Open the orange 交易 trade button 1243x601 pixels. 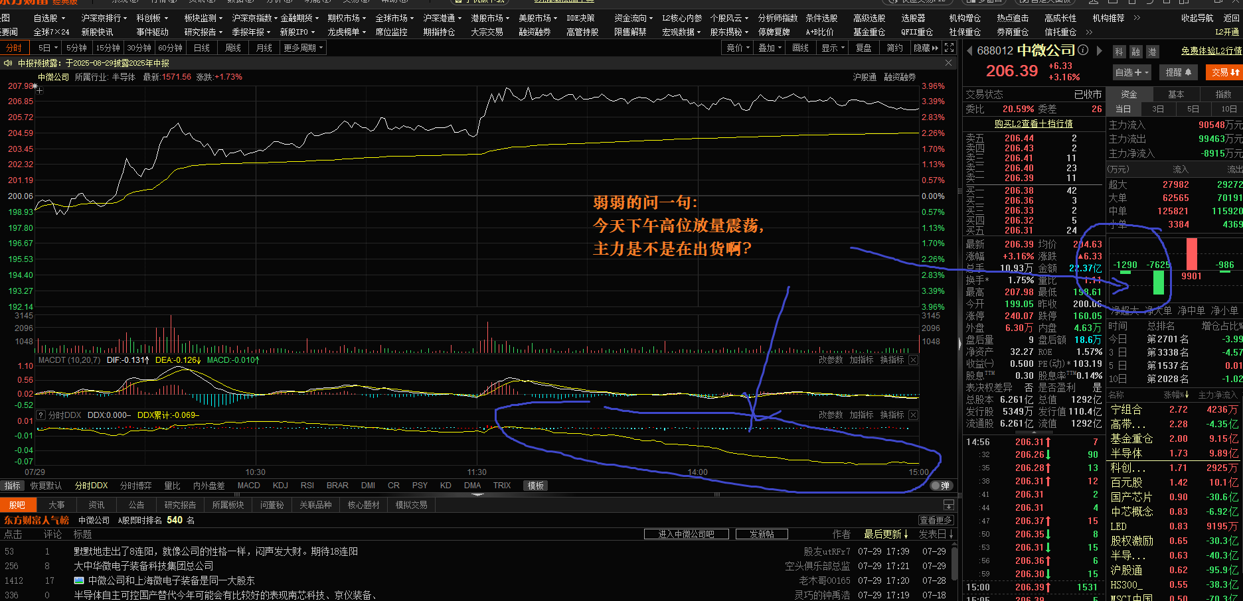(1225, 72)
